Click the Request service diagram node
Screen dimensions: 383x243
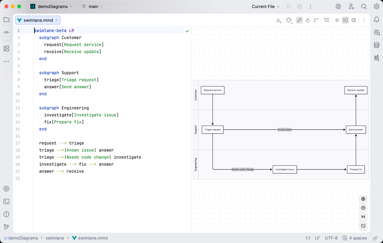(213, 90)
